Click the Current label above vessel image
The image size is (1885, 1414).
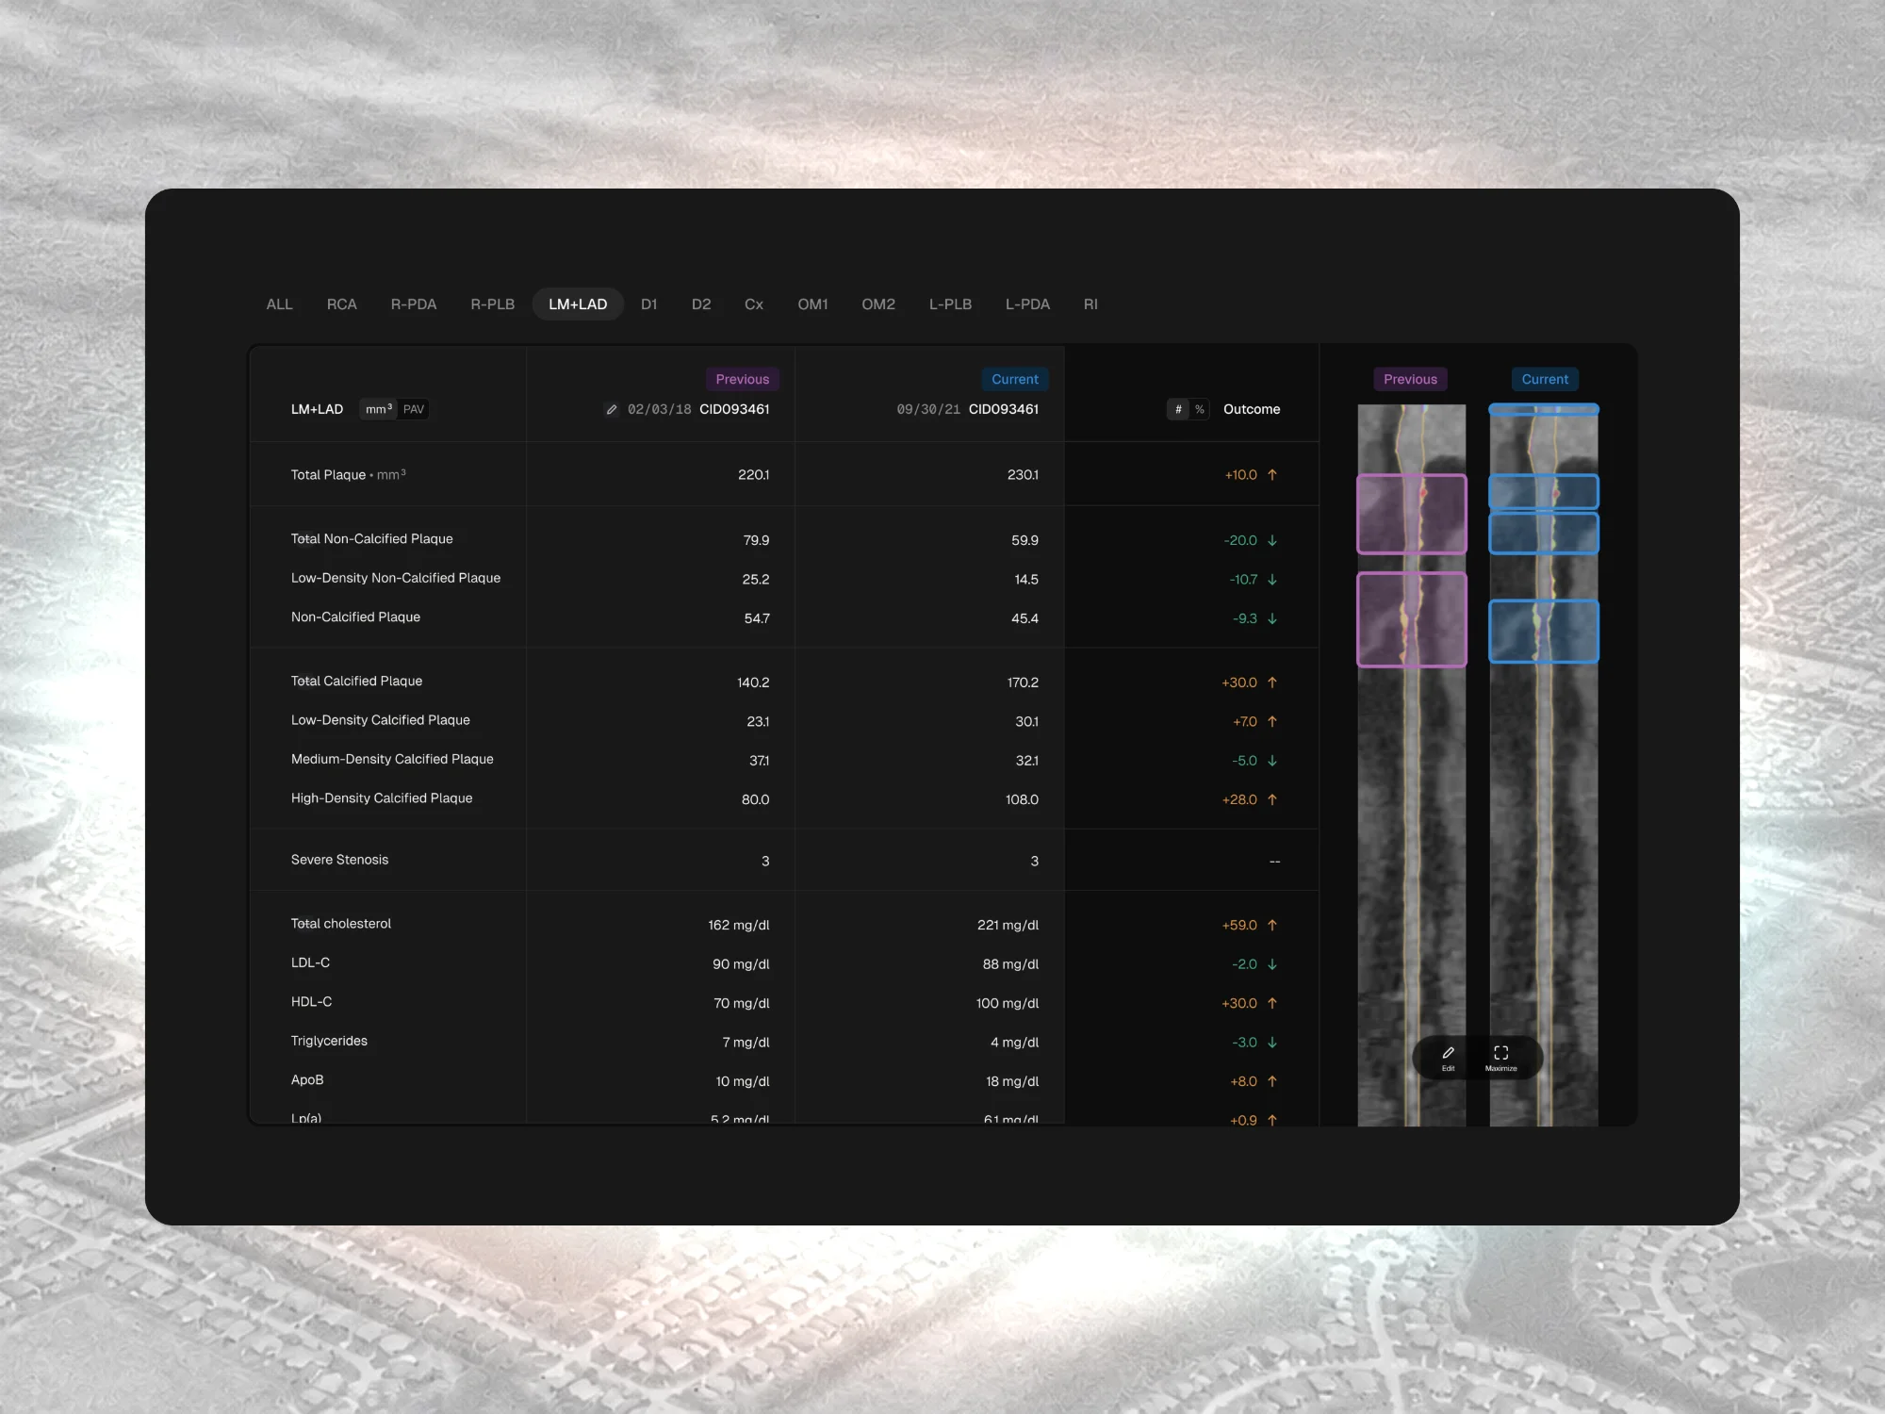pos(1546,379)
